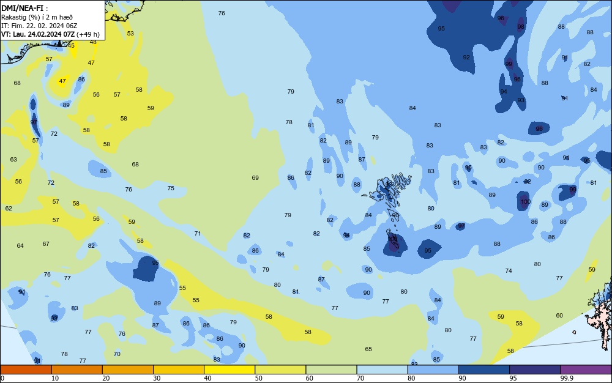The height and width of the screenshot is (383, 612).
Task: Click the '74' humidity value on the map
Action: [509, 270]
